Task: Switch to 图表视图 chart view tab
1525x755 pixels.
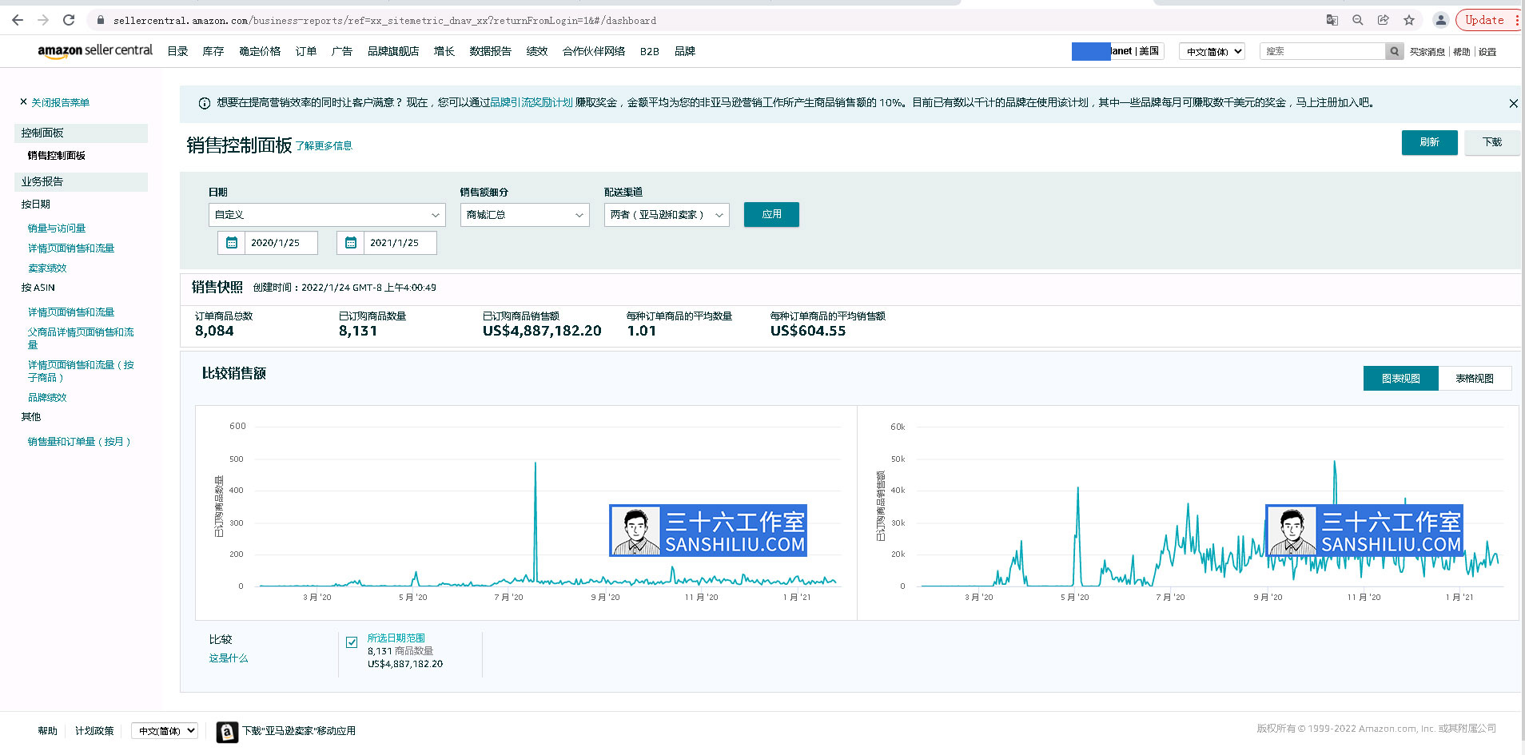Action: pos(1401,379)
